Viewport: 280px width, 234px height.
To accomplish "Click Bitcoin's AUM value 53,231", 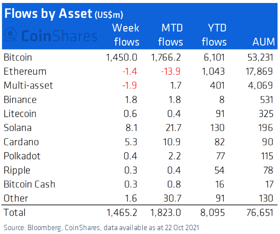I will click(259, 58).
